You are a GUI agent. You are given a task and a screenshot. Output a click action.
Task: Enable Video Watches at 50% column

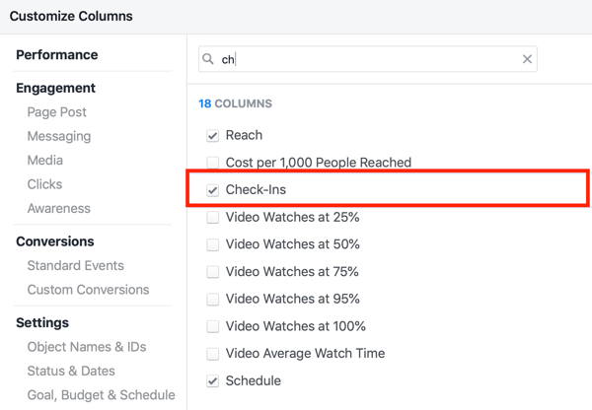(212, 244)
